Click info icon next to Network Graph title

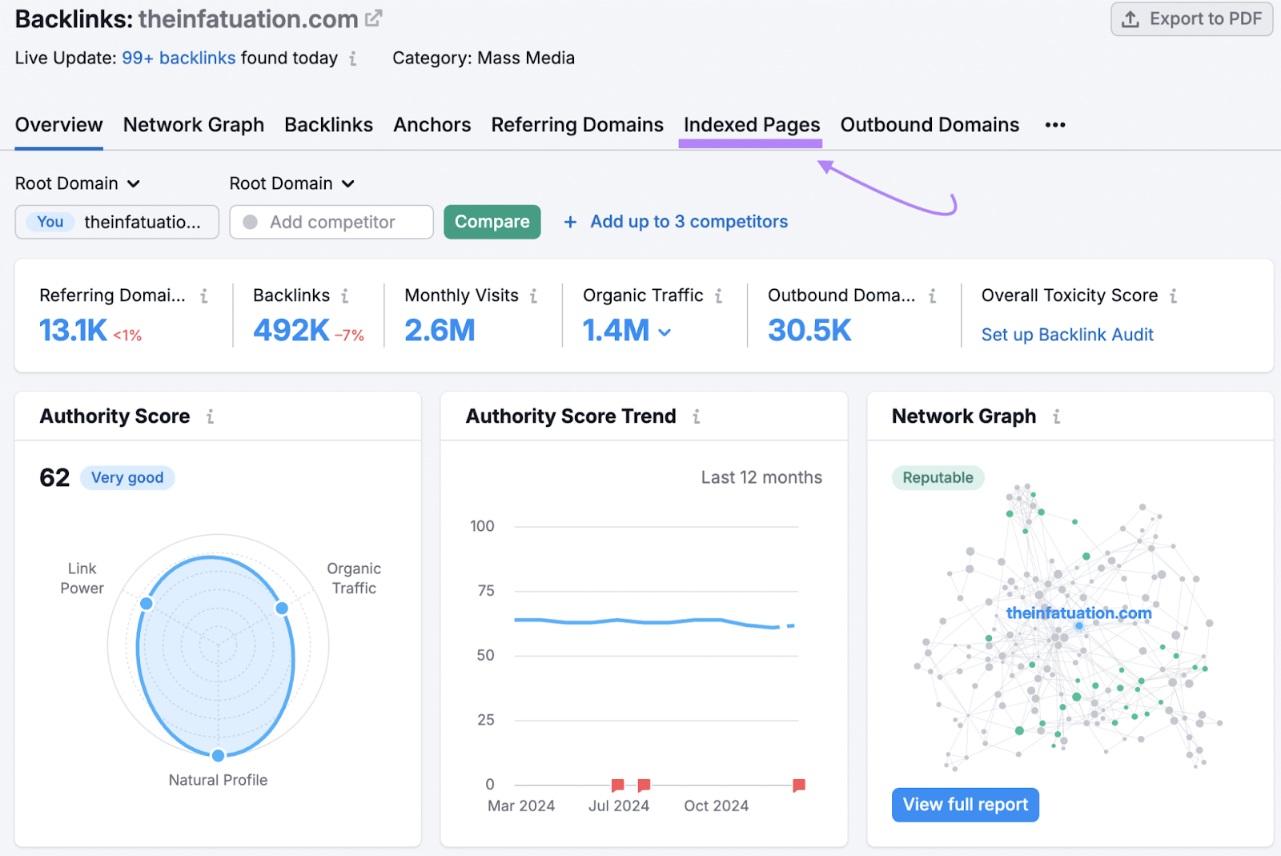coord(1056,416)
